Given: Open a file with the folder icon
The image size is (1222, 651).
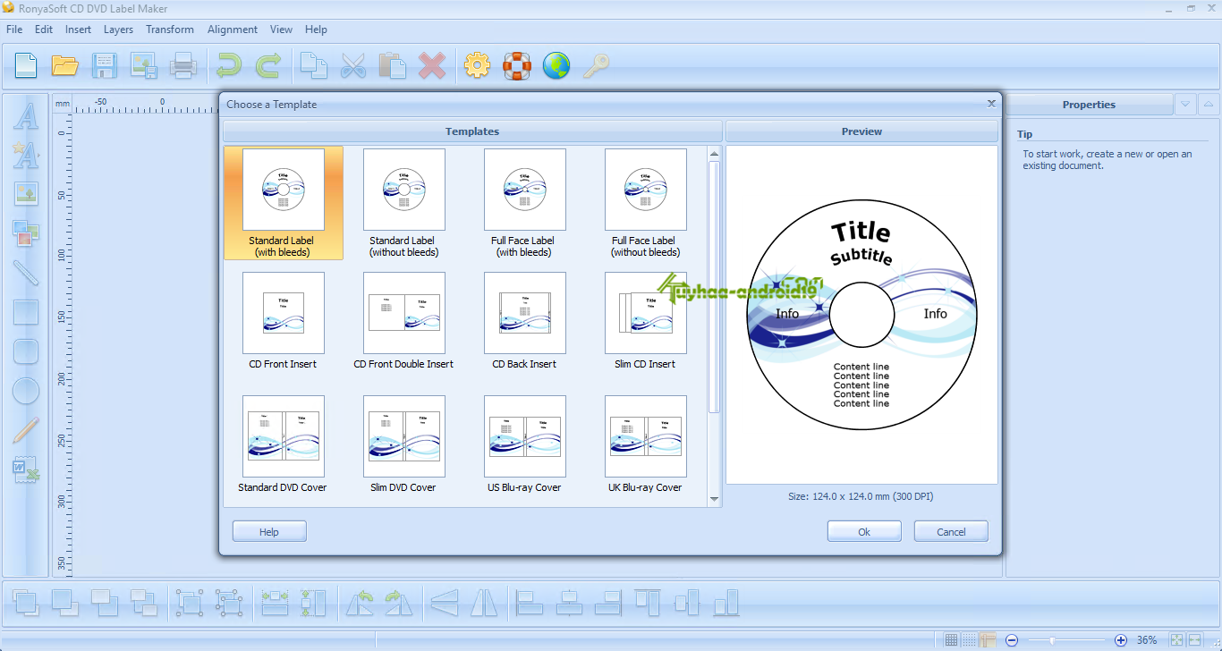Looking at the screenshot, I should (65, 65).
